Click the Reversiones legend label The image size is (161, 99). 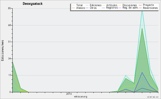tap(150, 8)
